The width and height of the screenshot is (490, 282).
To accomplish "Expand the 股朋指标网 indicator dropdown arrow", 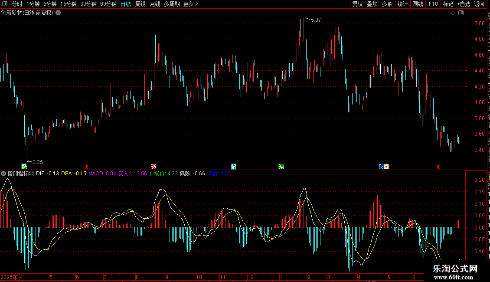I will 3,174.
